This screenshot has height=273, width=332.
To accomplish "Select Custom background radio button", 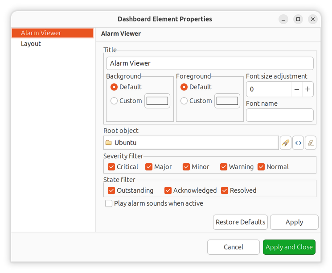I will [114, 101].
